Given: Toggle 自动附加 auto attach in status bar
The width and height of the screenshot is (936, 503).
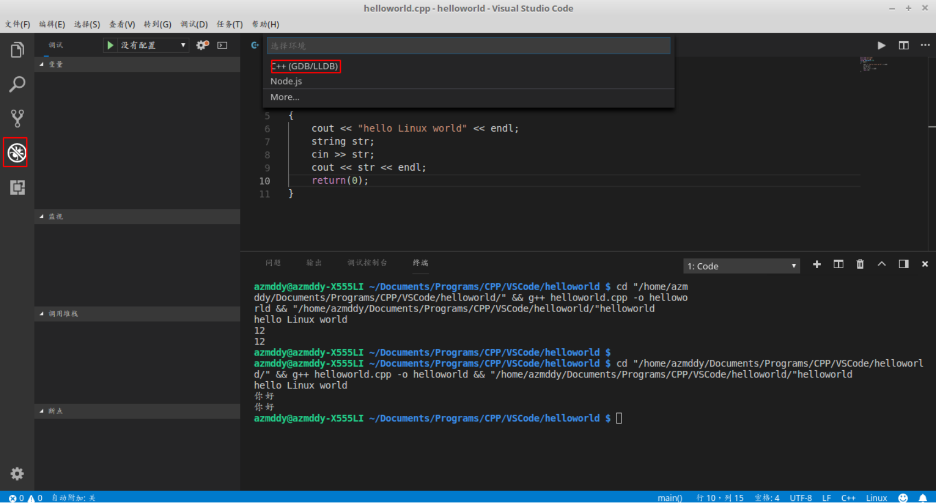Looking at the screenshot, I should coord(74,498).
